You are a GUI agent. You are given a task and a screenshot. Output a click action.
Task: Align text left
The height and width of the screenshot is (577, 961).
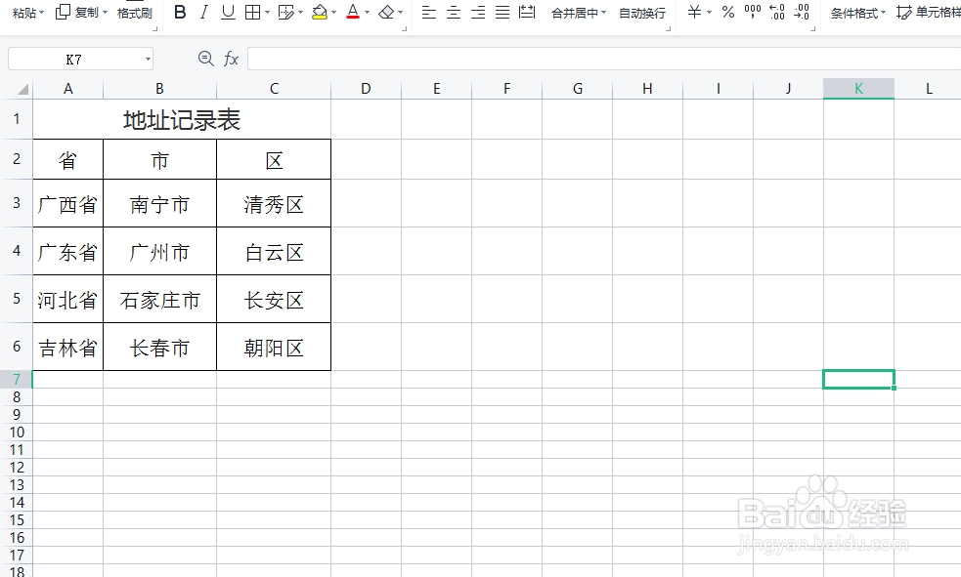429,12
